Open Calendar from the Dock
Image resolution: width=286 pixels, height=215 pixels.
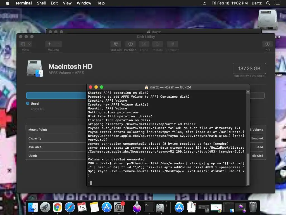82,207
